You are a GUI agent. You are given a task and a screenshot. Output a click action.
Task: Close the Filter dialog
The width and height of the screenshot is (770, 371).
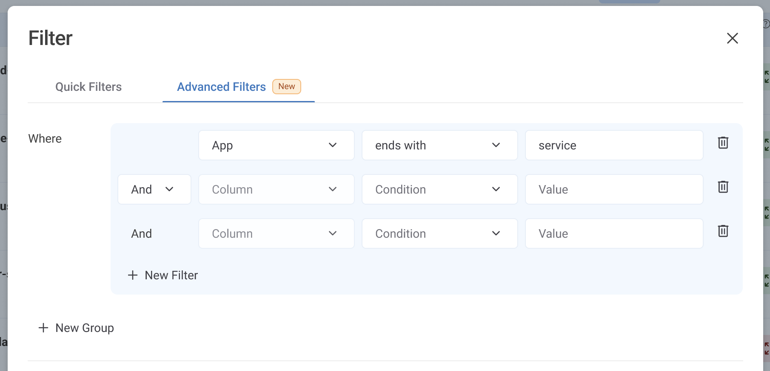(x=732, y=38)
